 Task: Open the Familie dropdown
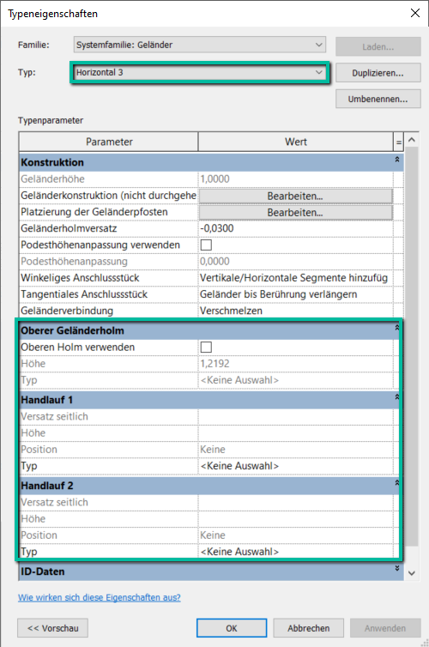[200, 45]
